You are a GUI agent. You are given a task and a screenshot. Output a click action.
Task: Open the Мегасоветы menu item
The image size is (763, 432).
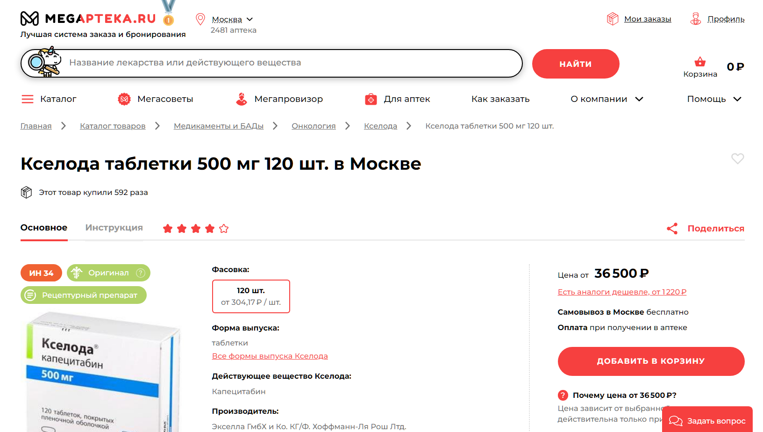point(165,99)
